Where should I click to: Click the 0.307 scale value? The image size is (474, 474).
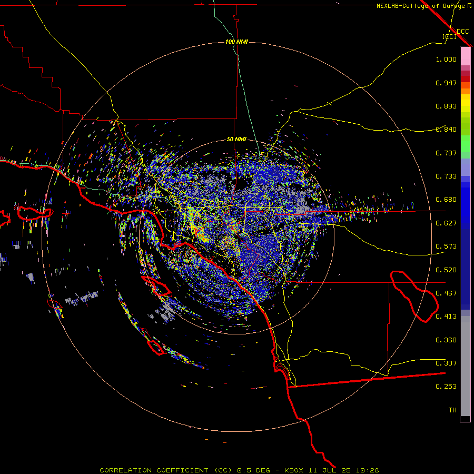[446, 363]
